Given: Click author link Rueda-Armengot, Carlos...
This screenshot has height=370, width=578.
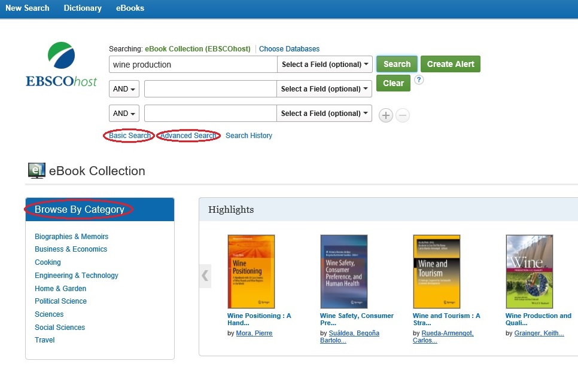Looking at the screenshot, I should [x=443, y=337].
